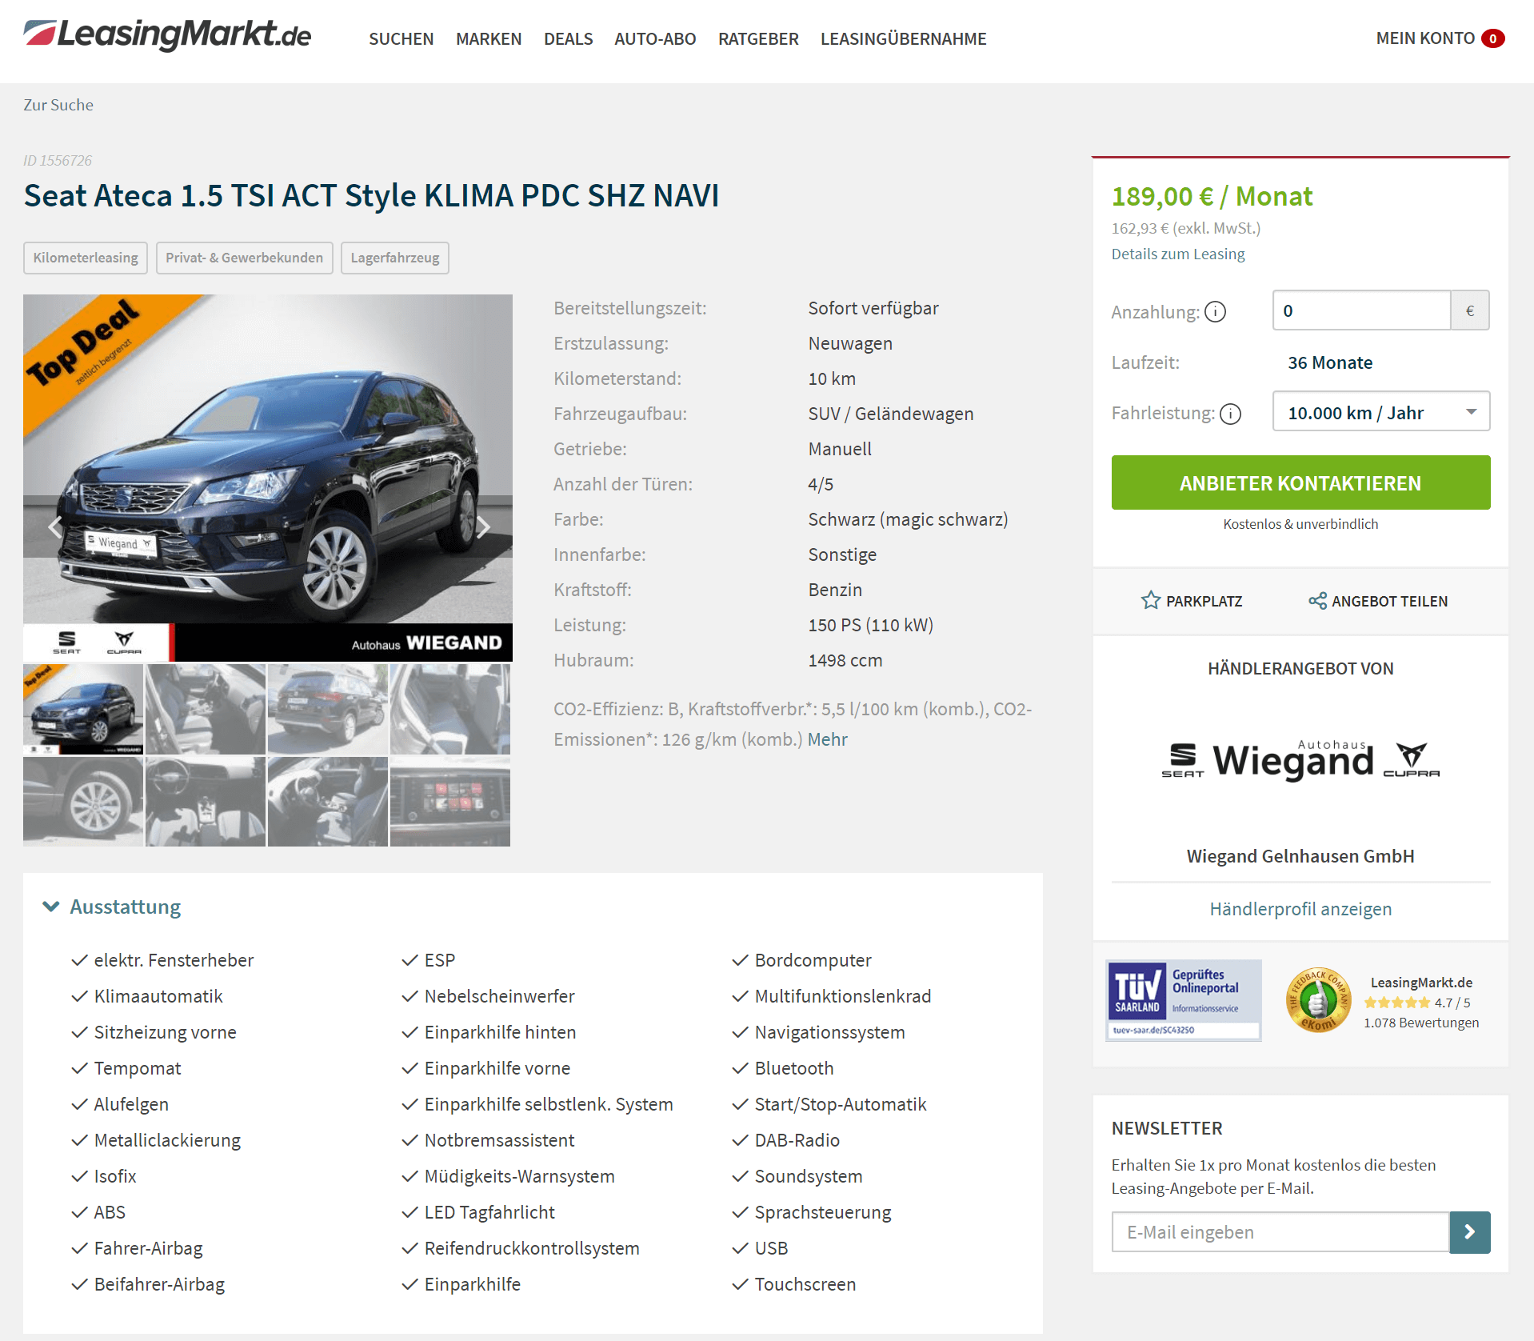Click the eKomi feedback seal icon
The width and height of the screenshot is (1534, 1341).
tap(1318, 1000)
